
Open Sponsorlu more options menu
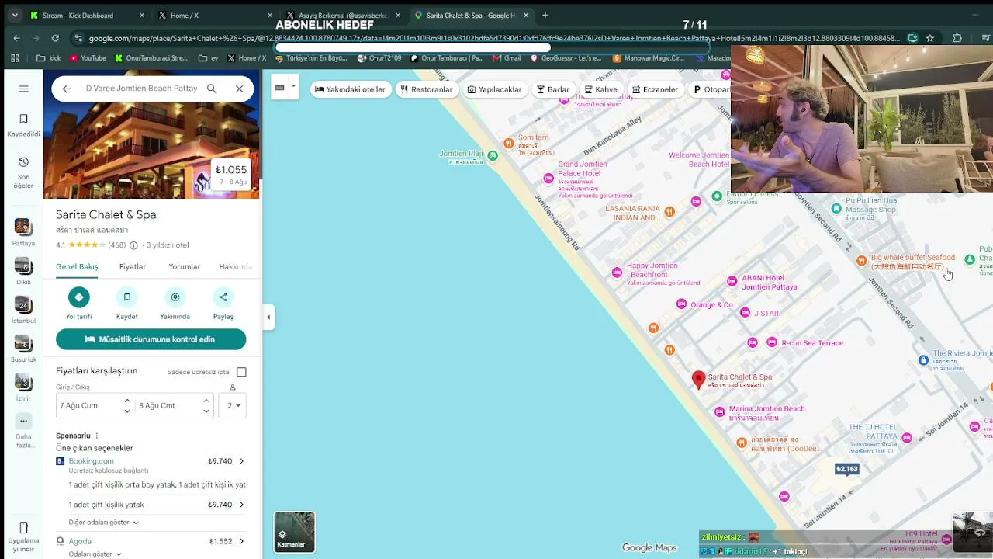point(97,436)
